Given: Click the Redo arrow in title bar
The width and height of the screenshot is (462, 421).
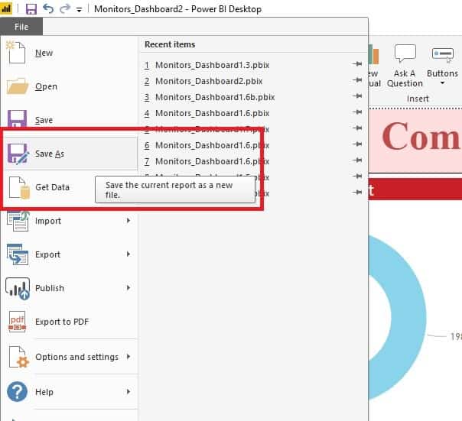Looking at the screenshot, I should (x=65, y=8).
